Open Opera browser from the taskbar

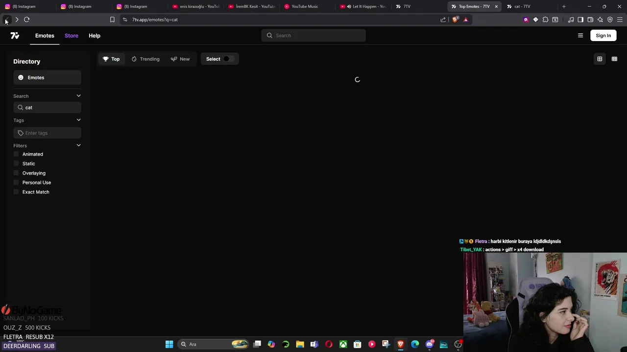tap(329, 344)
